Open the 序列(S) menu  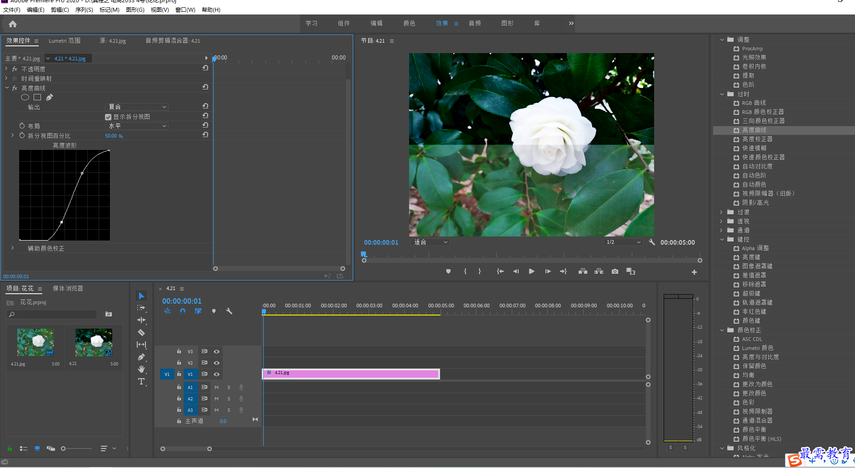pyautogui.click(x=84, y=10)
